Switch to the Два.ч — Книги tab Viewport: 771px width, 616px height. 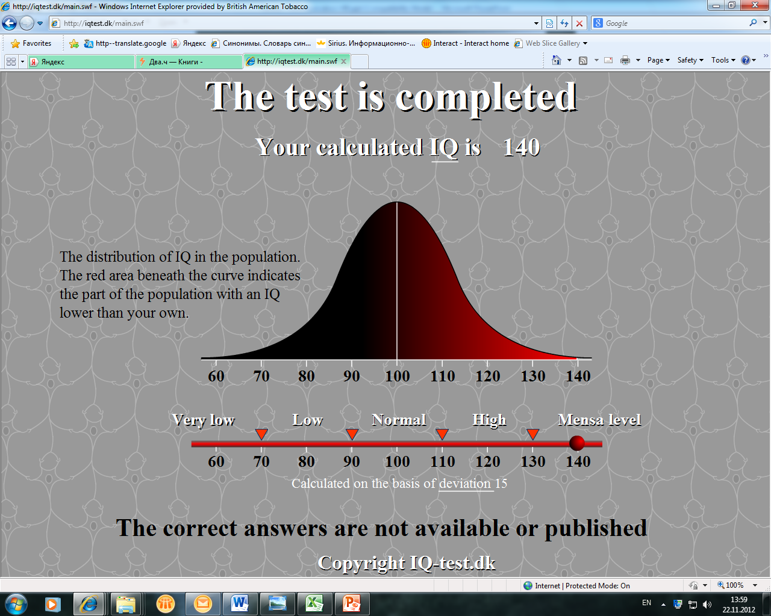[x=189, y=61]
